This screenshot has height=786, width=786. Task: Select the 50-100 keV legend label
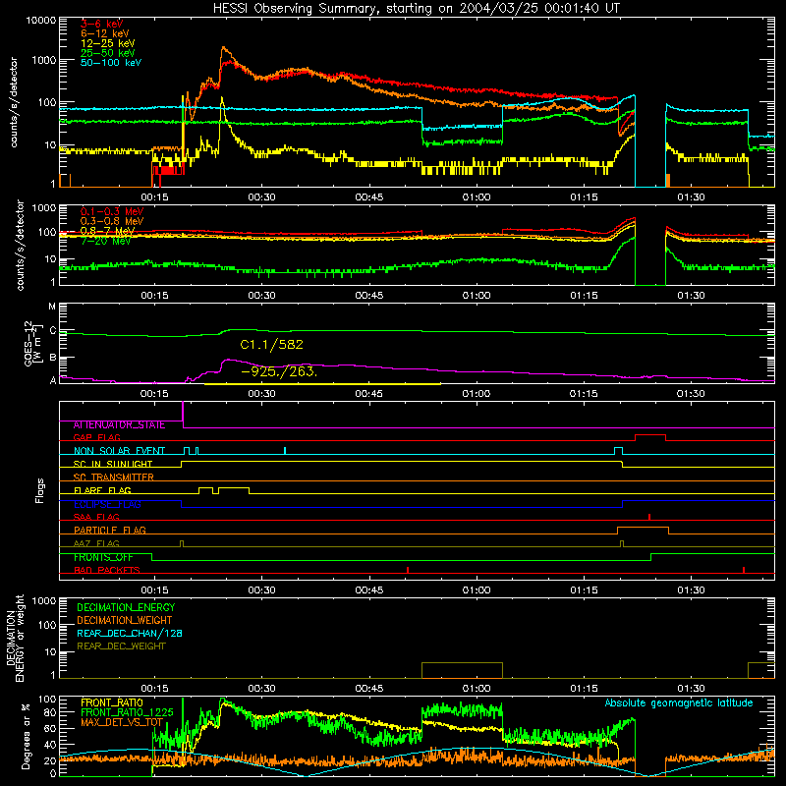click(x=111, y=62)
